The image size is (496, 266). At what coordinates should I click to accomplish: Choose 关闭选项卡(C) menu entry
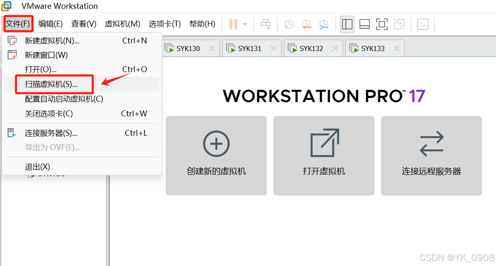(82, 113)
